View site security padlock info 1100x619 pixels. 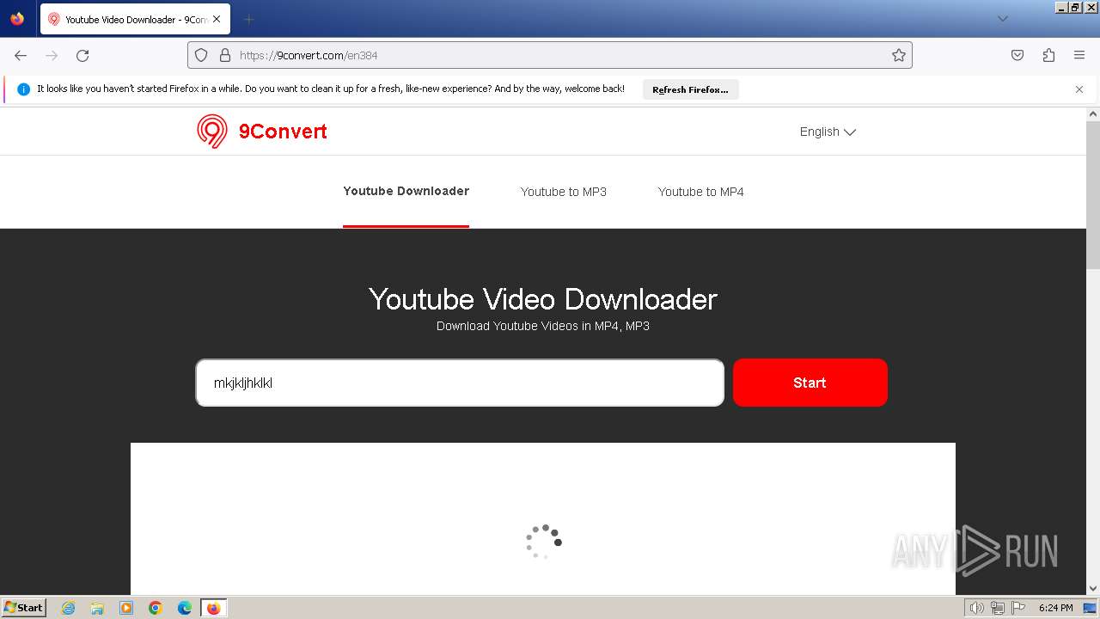tap(225, 55)
